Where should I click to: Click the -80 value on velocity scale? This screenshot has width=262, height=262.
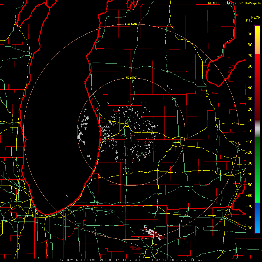click(x=249, y=217)
